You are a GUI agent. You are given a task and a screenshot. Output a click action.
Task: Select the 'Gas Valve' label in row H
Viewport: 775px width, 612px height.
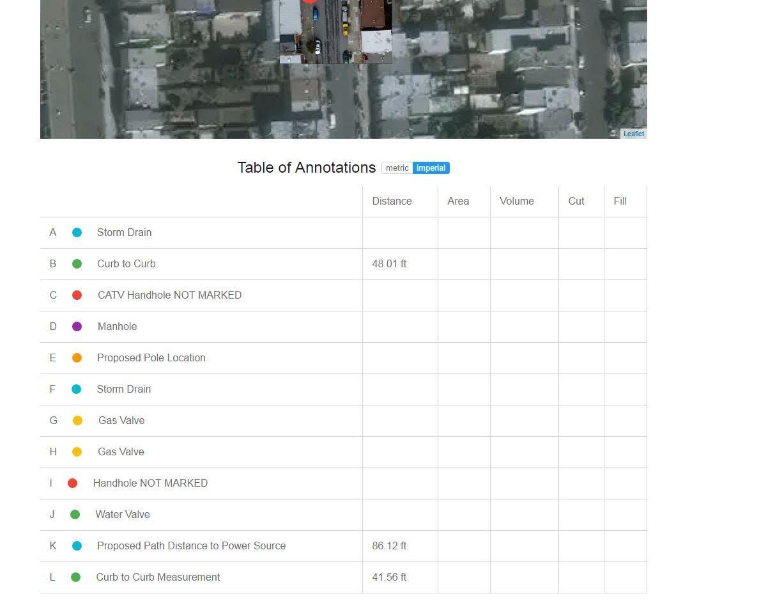121,452
